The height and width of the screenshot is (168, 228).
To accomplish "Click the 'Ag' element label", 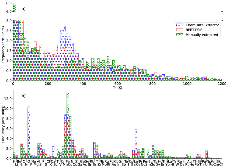I will 114,165.
